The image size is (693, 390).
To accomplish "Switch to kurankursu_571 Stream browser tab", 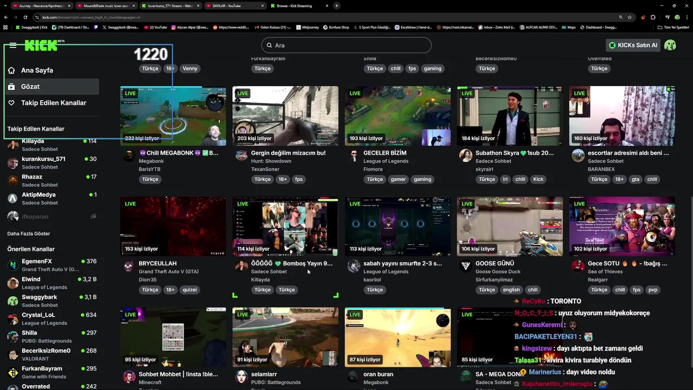I will pyautogui.click(x=171, y=6).
